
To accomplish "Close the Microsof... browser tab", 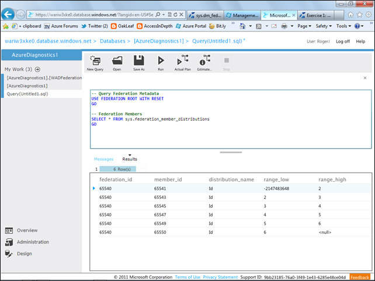I will point(294,15).
